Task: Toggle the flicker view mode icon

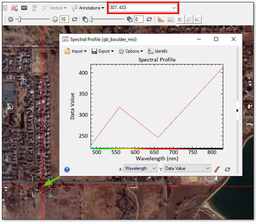Action: [x=189, y=19]
